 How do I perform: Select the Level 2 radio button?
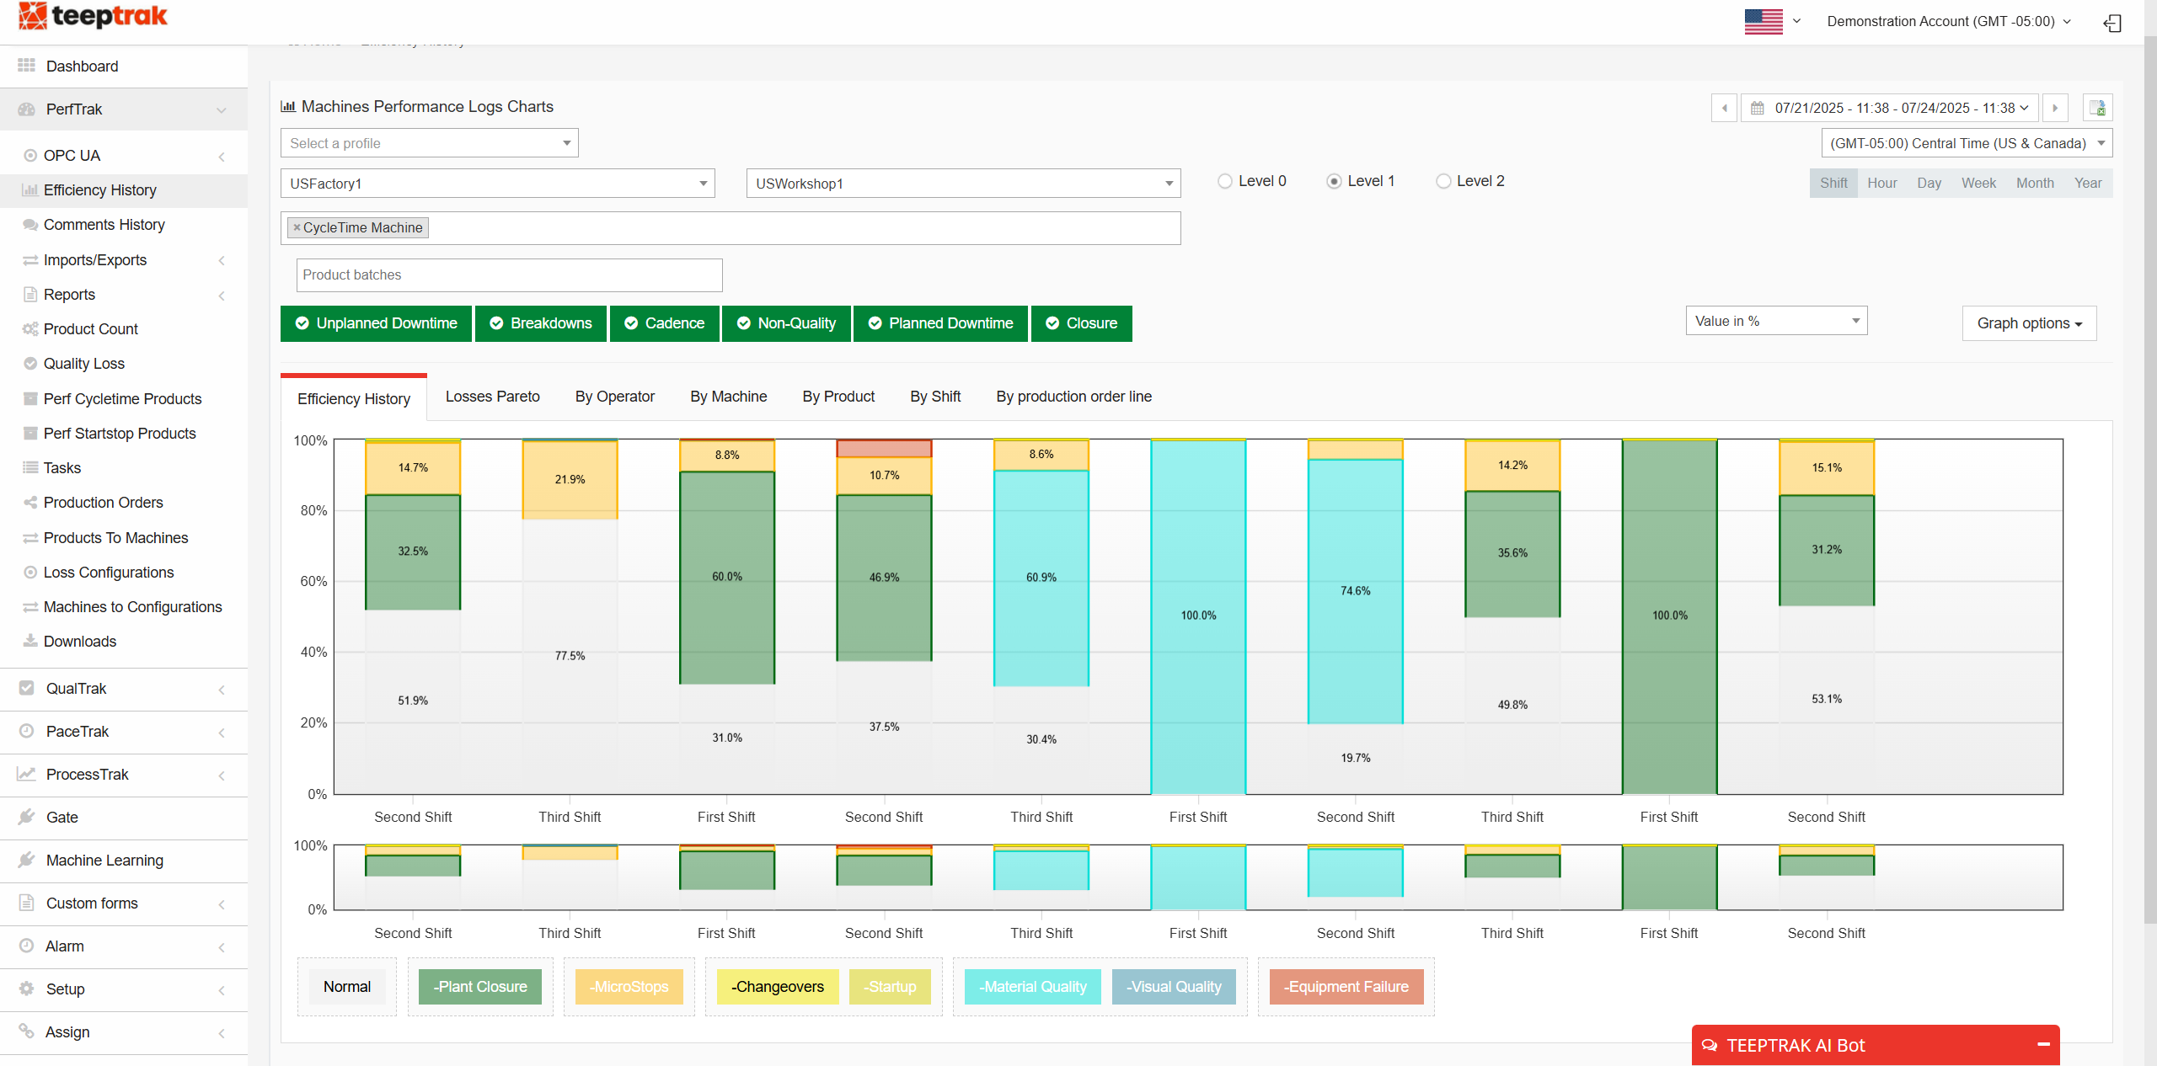1443,181
